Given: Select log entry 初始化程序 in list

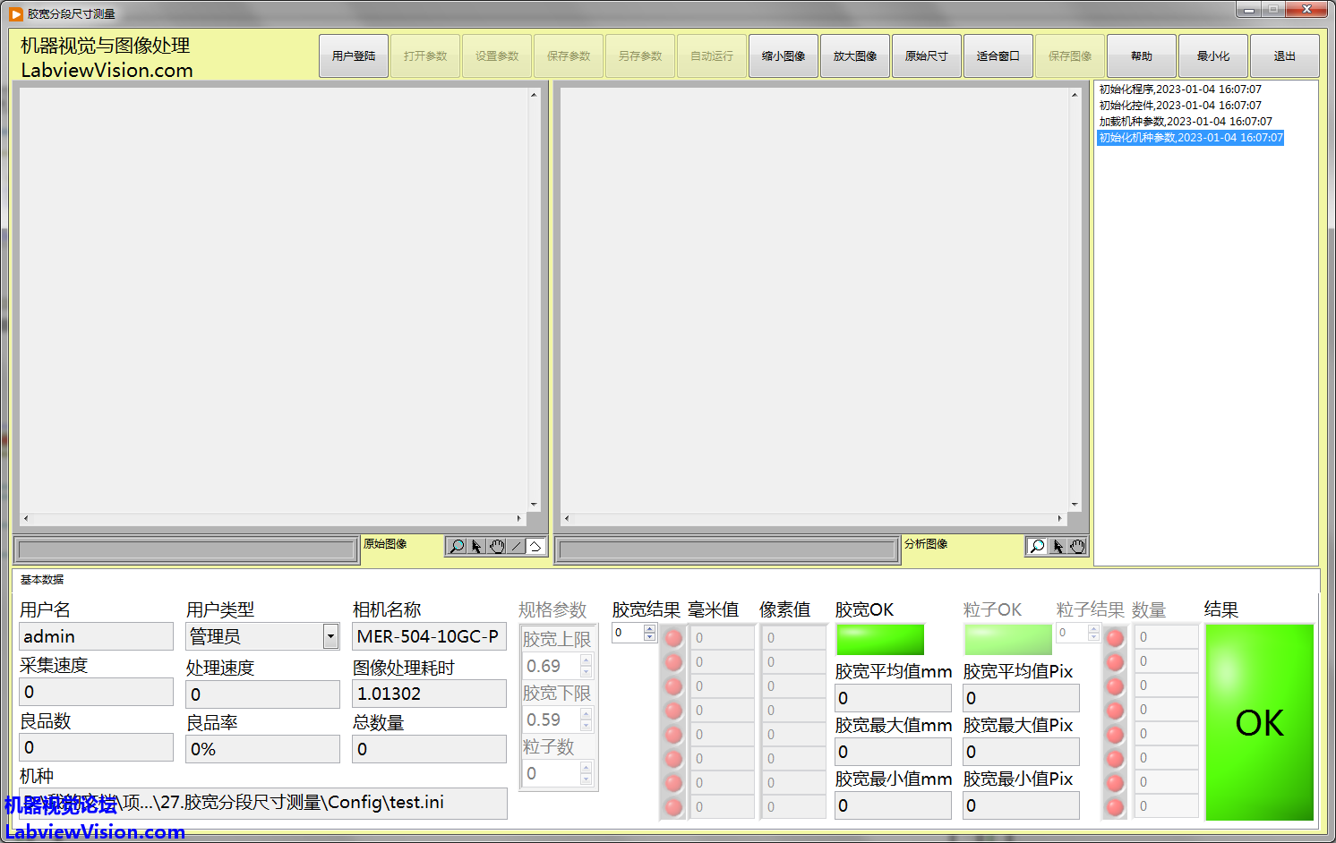Looking at the screenshot, I should coord(1179,89).
